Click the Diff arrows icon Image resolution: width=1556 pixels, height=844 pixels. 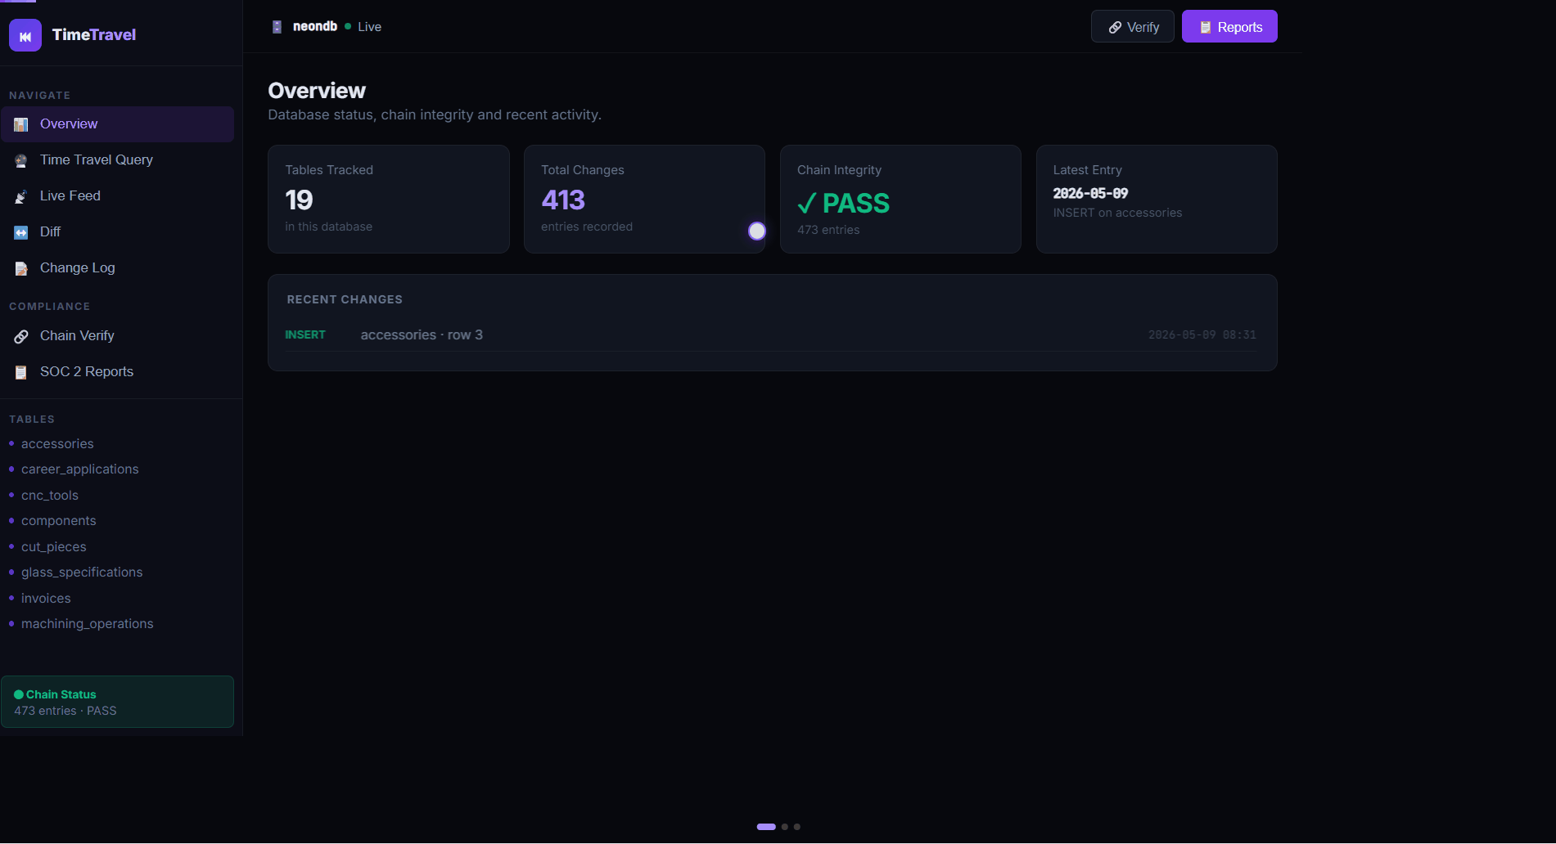[x=21, y=232]
